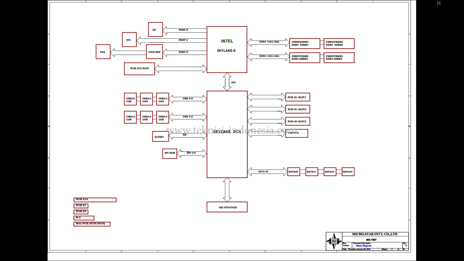The width and height of the screenshot is (464, 261).
Task: Click the PCIE X1 legend entry
Action: (81, 206)
